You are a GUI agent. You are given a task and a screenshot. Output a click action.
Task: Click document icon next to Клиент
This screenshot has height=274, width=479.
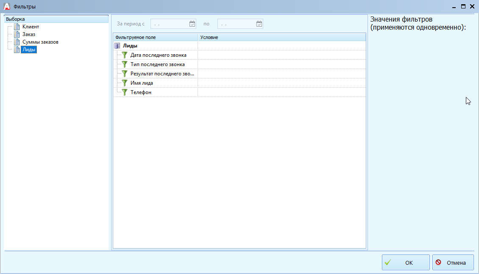(17, 27)
